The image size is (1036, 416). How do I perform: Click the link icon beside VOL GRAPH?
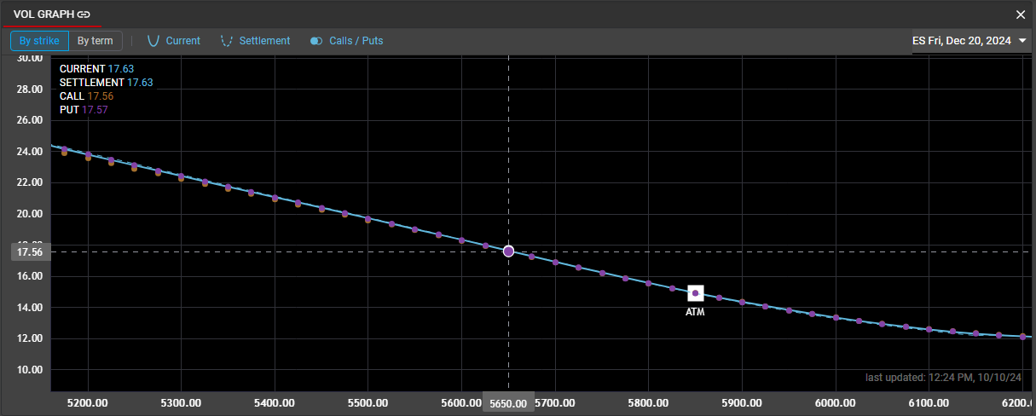(84, 14)
